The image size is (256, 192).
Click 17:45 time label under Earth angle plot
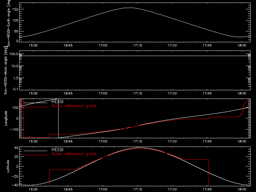[x=207, y=45]
